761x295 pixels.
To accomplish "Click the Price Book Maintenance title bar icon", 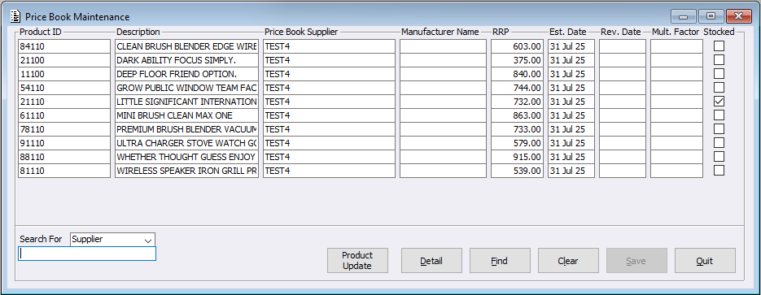I will (x=15, y=16).
